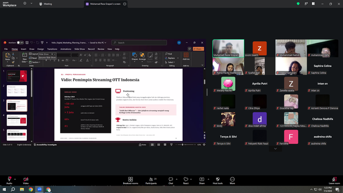Toggle Normal view in status bar
The image size is (343, 193).
(152, 145)
